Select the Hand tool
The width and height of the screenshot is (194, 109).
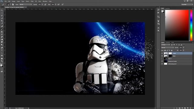[2, 58]
